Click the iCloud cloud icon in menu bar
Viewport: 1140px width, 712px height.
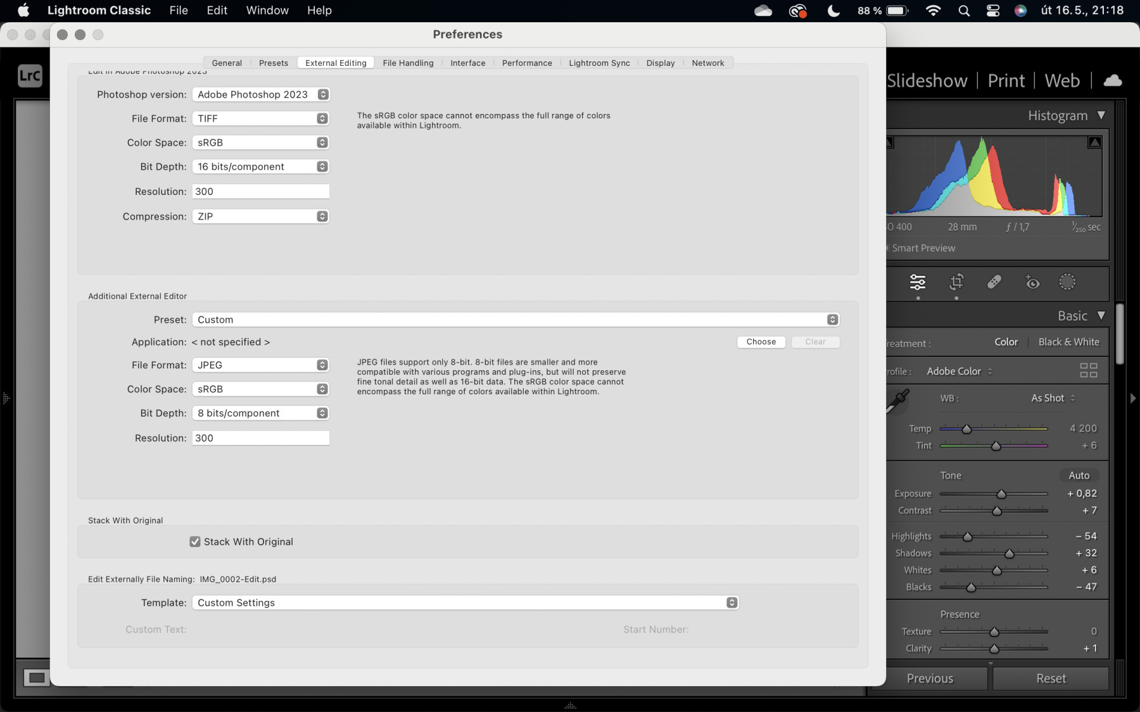[x=763, y=10]
